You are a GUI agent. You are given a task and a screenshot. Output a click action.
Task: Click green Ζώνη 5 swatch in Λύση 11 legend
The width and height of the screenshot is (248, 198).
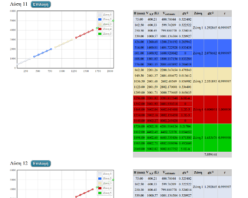tap(100, 34)
